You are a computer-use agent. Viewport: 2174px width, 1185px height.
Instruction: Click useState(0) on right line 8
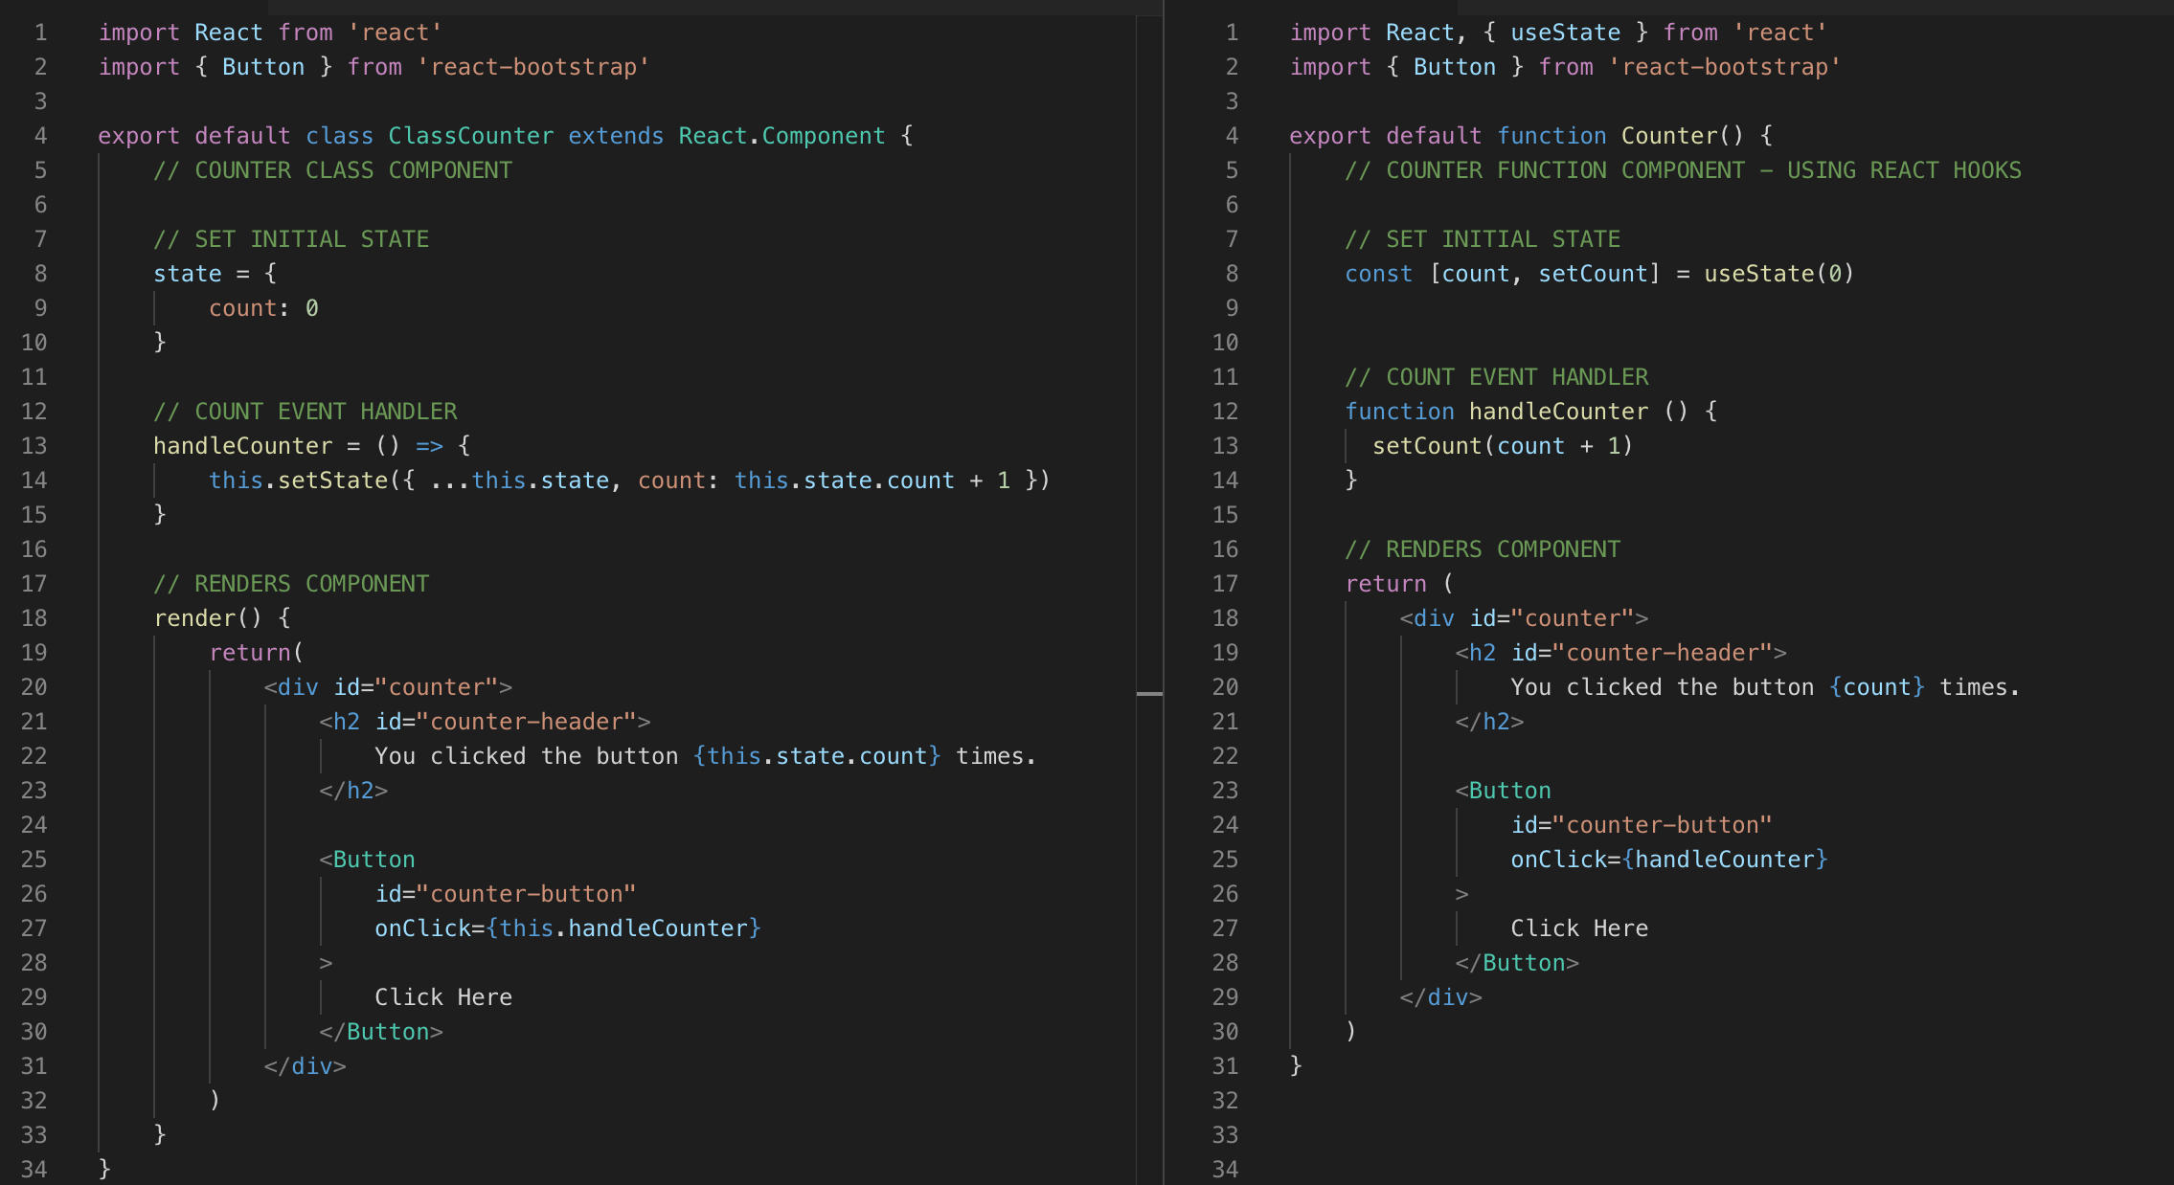click(1778, 273)
